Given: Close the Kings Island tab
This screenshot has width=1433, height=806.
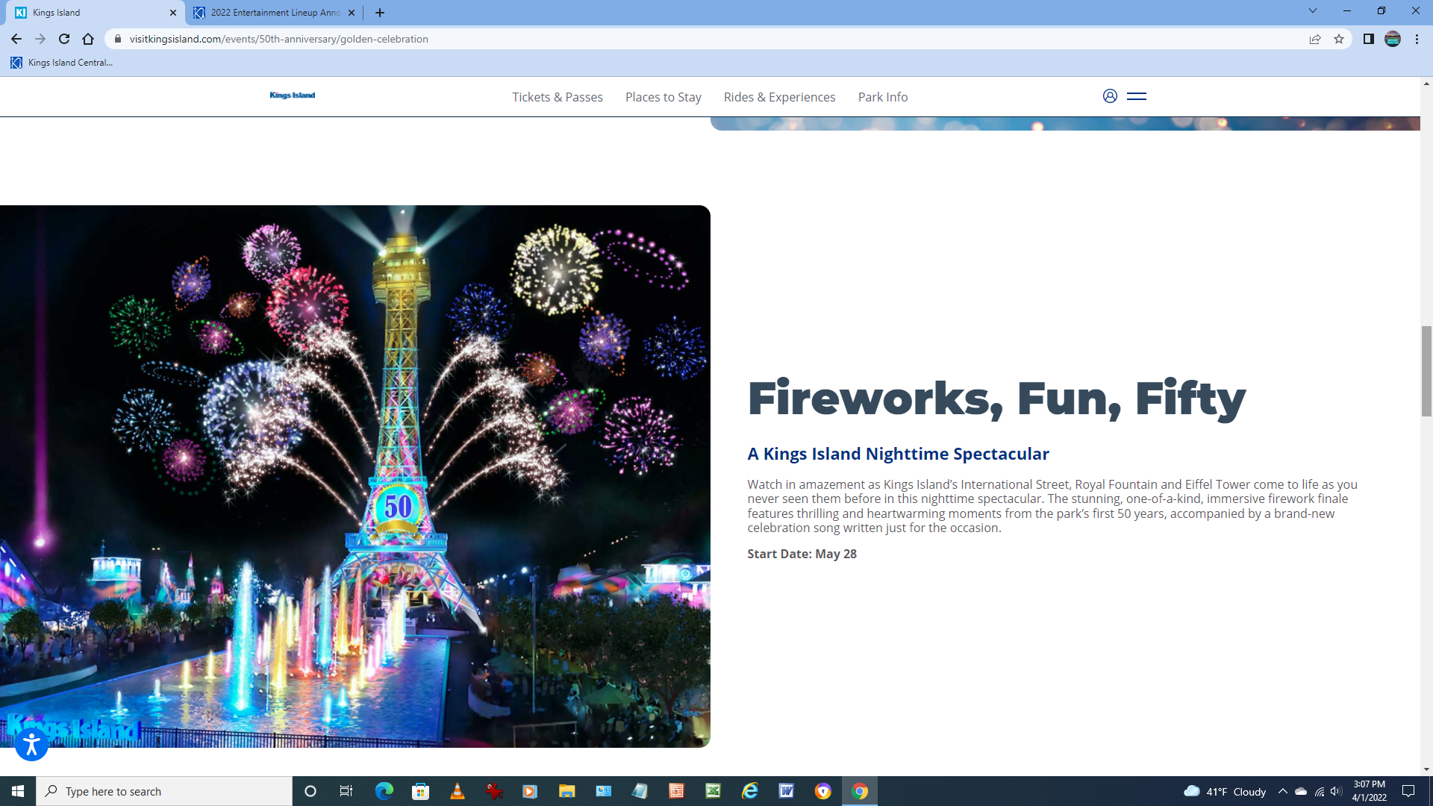Looking at the screenshot, I should (x=173, y=13).
